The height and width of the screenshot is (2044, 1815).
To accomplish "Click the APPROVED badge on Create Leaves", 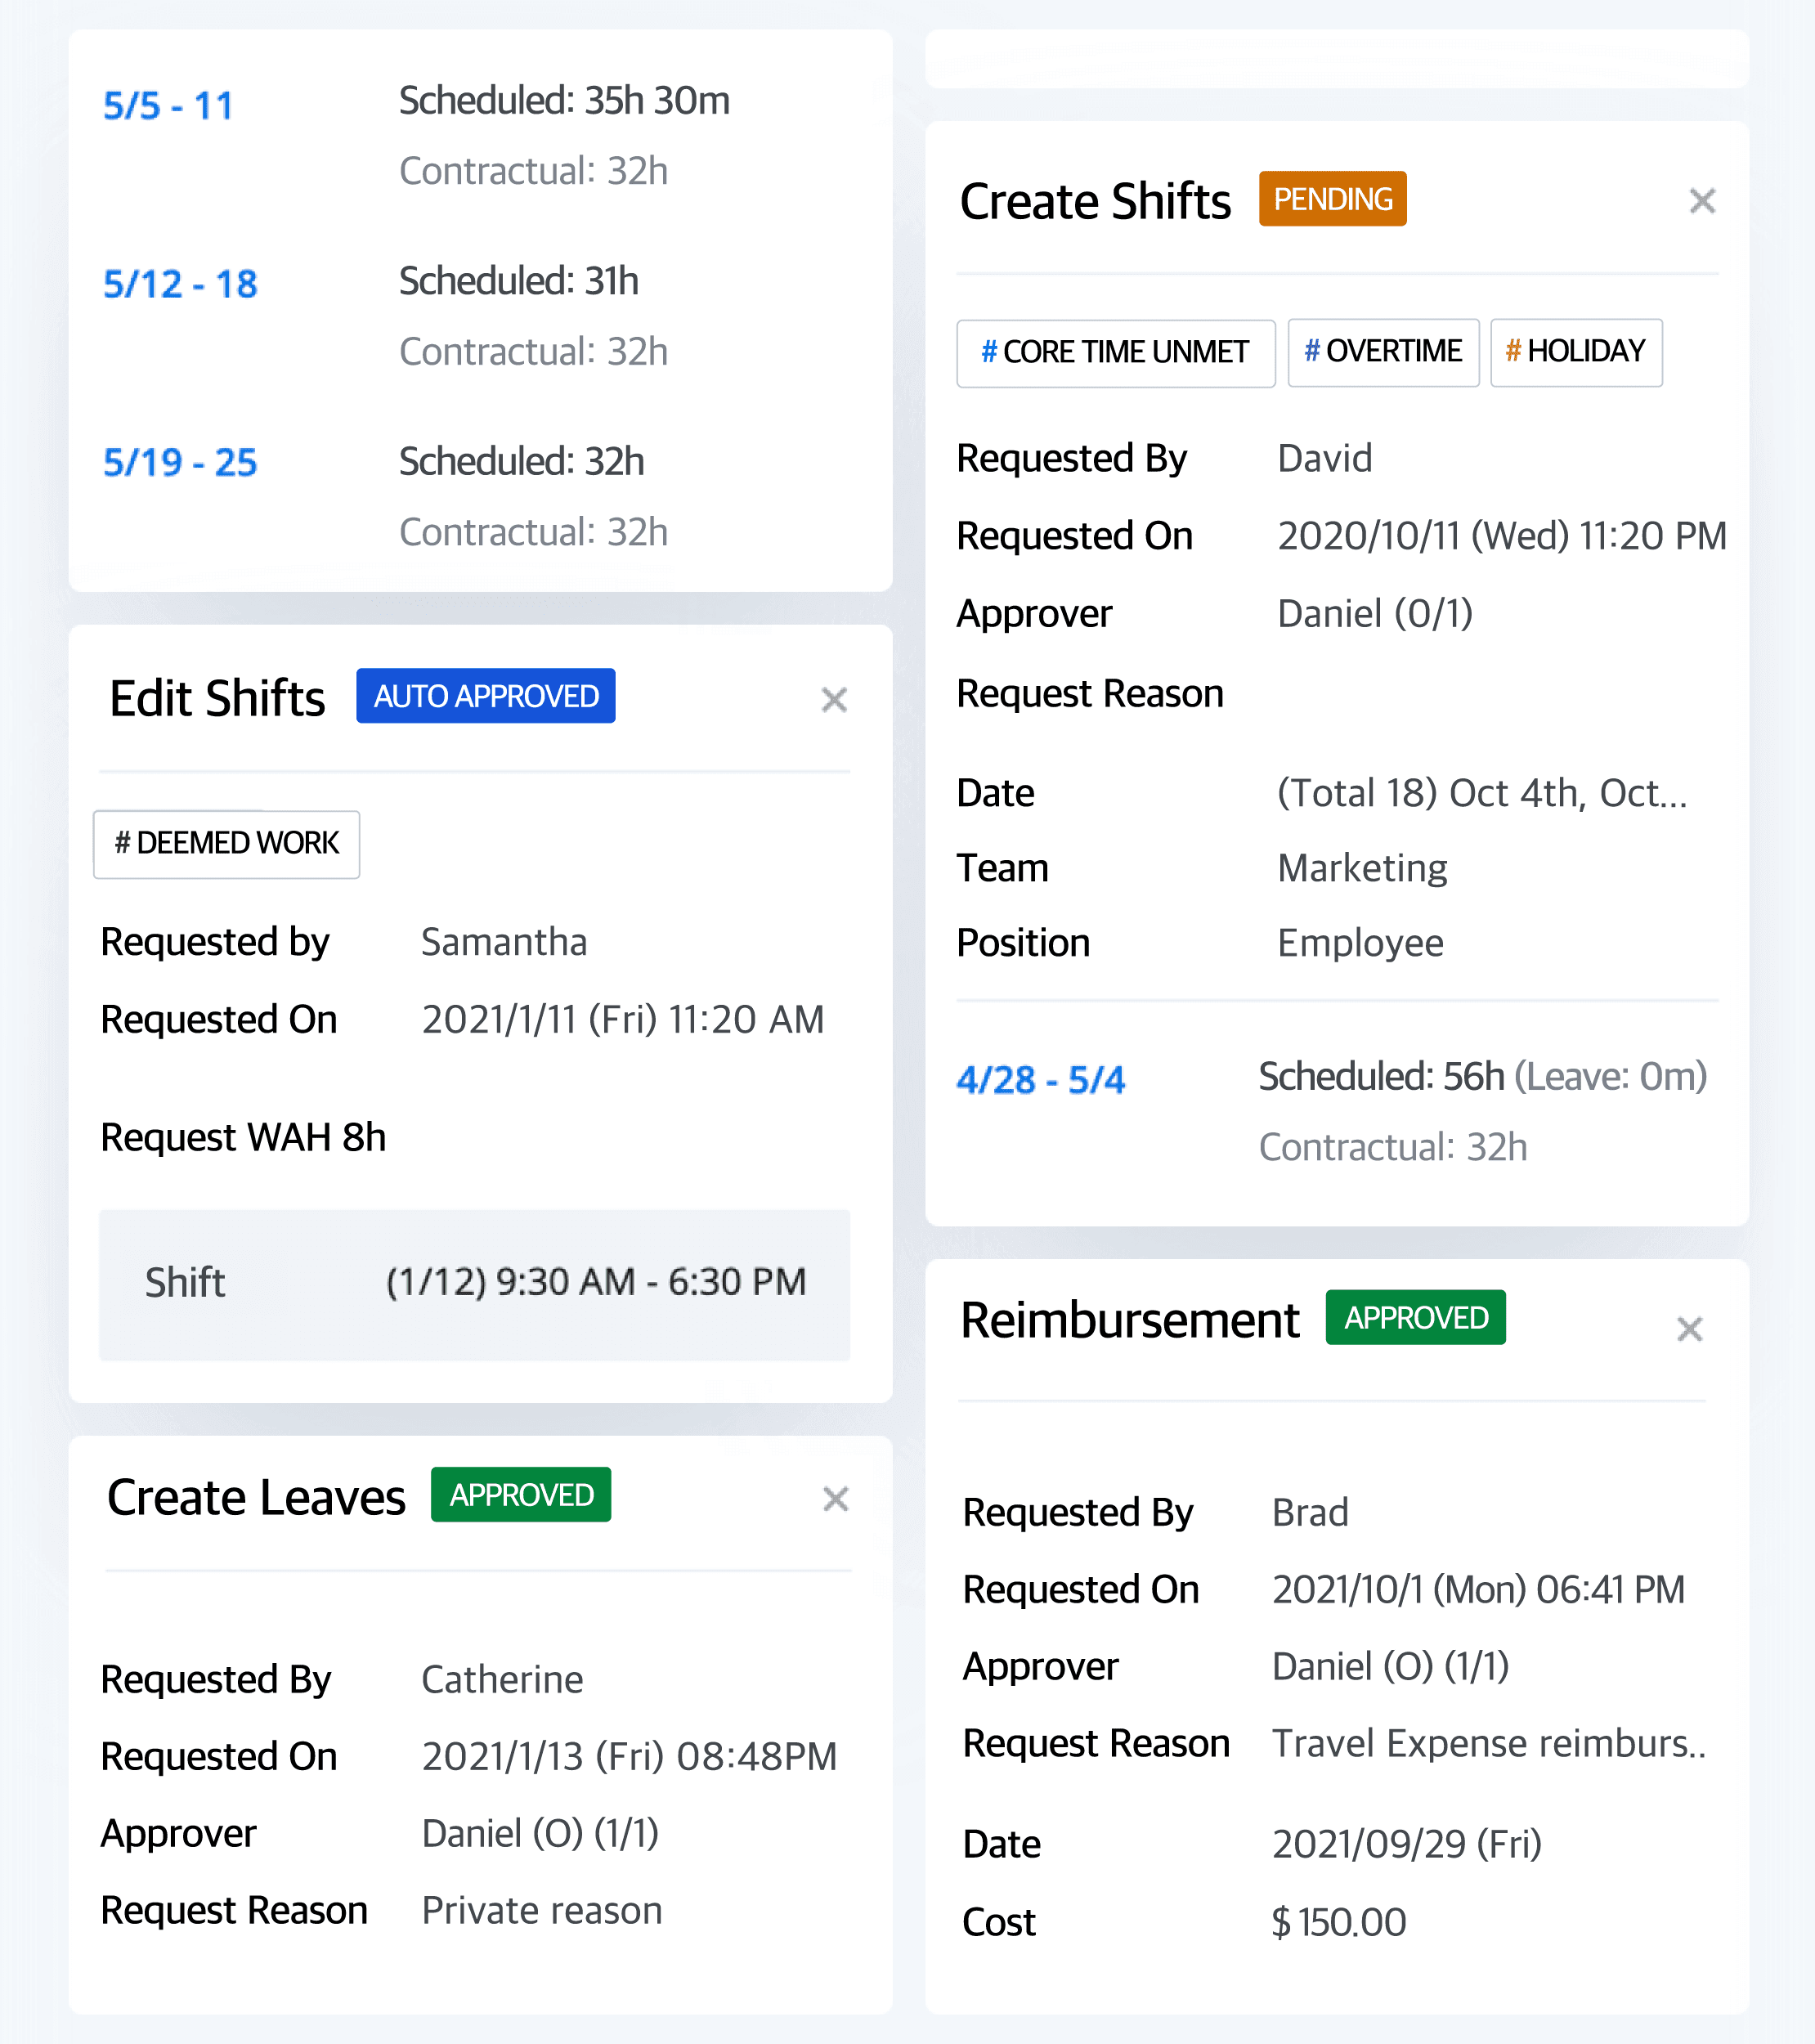I will [x=520, y=1494].
